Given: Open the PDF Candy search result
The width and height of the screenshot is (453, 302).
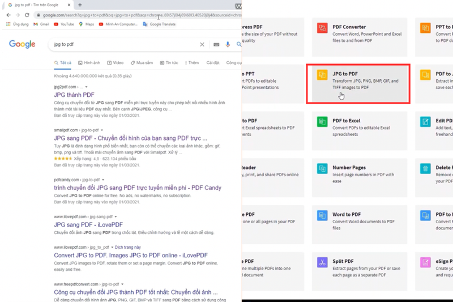Looking at the screenshot, I should click(138, 188).
